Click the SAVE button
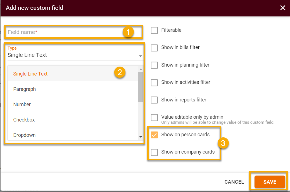This screenshot has height=192, width=290. point(269,182)
